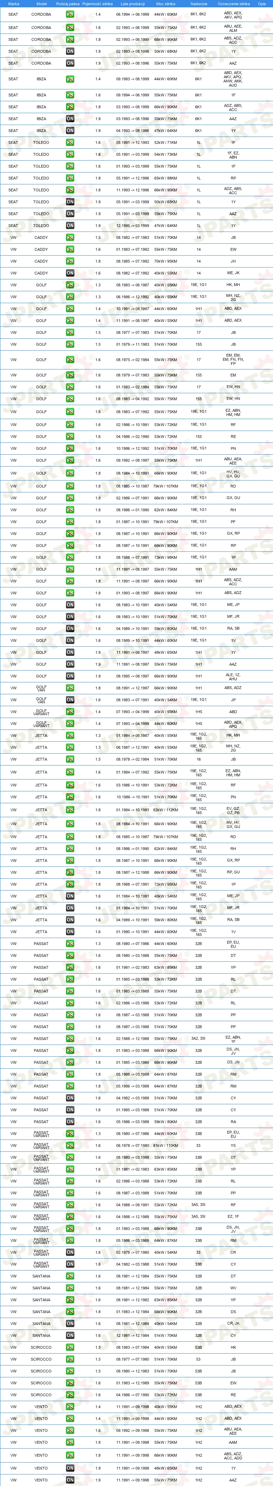This screenshot has width=273, height=1486.
Task: Click diesel ON icon in GOLF RA, SB row
Action: [70, 629]
